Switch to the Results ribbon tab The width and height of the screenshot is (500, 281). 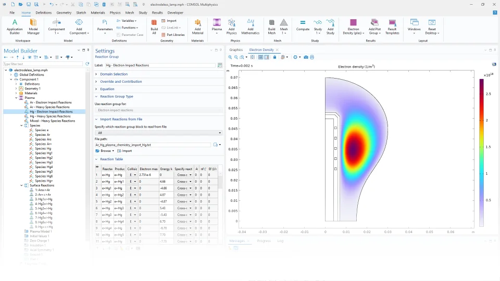(x=157, y=12)
